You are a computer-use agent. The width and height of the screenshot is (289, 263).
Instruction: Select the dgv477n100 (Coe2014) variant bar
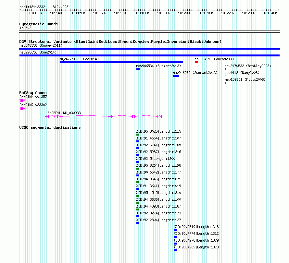[122, 62]
